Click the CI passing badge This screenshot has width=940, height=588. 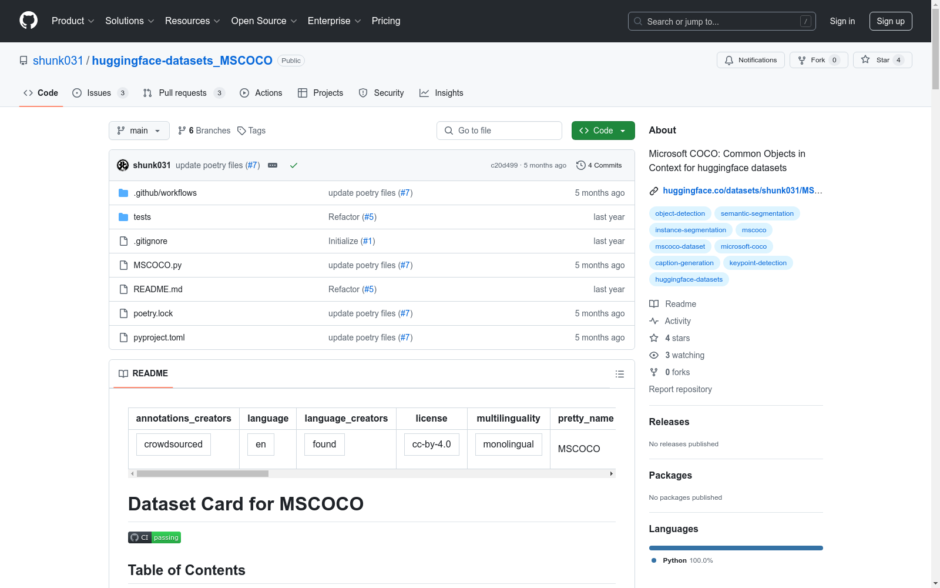155,537
